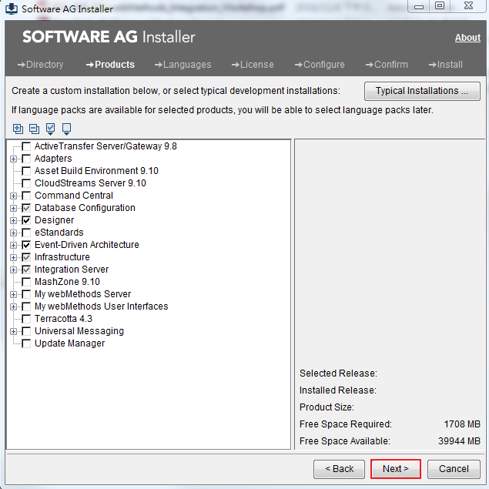Image resolution: width=489 pixels, height=489 pixels.
Task: Enable Asset Build Environment 9.10 checkbox
Action: click(26, 171)
